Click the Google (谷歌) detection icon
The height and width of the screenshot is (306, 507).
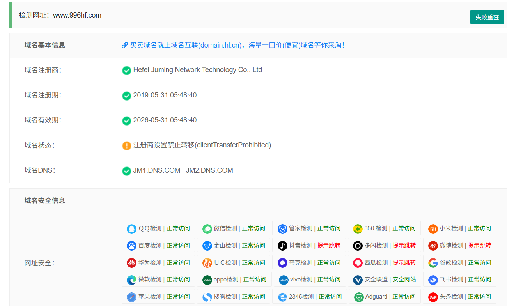433,262
